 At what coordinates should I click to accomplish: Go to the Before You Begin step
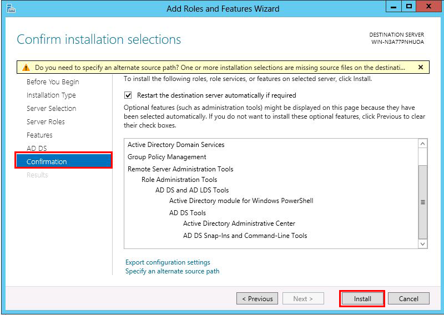53,82
